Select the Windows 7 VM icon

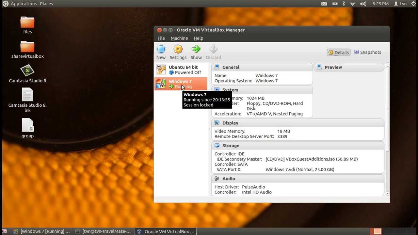tap(161, 84)
